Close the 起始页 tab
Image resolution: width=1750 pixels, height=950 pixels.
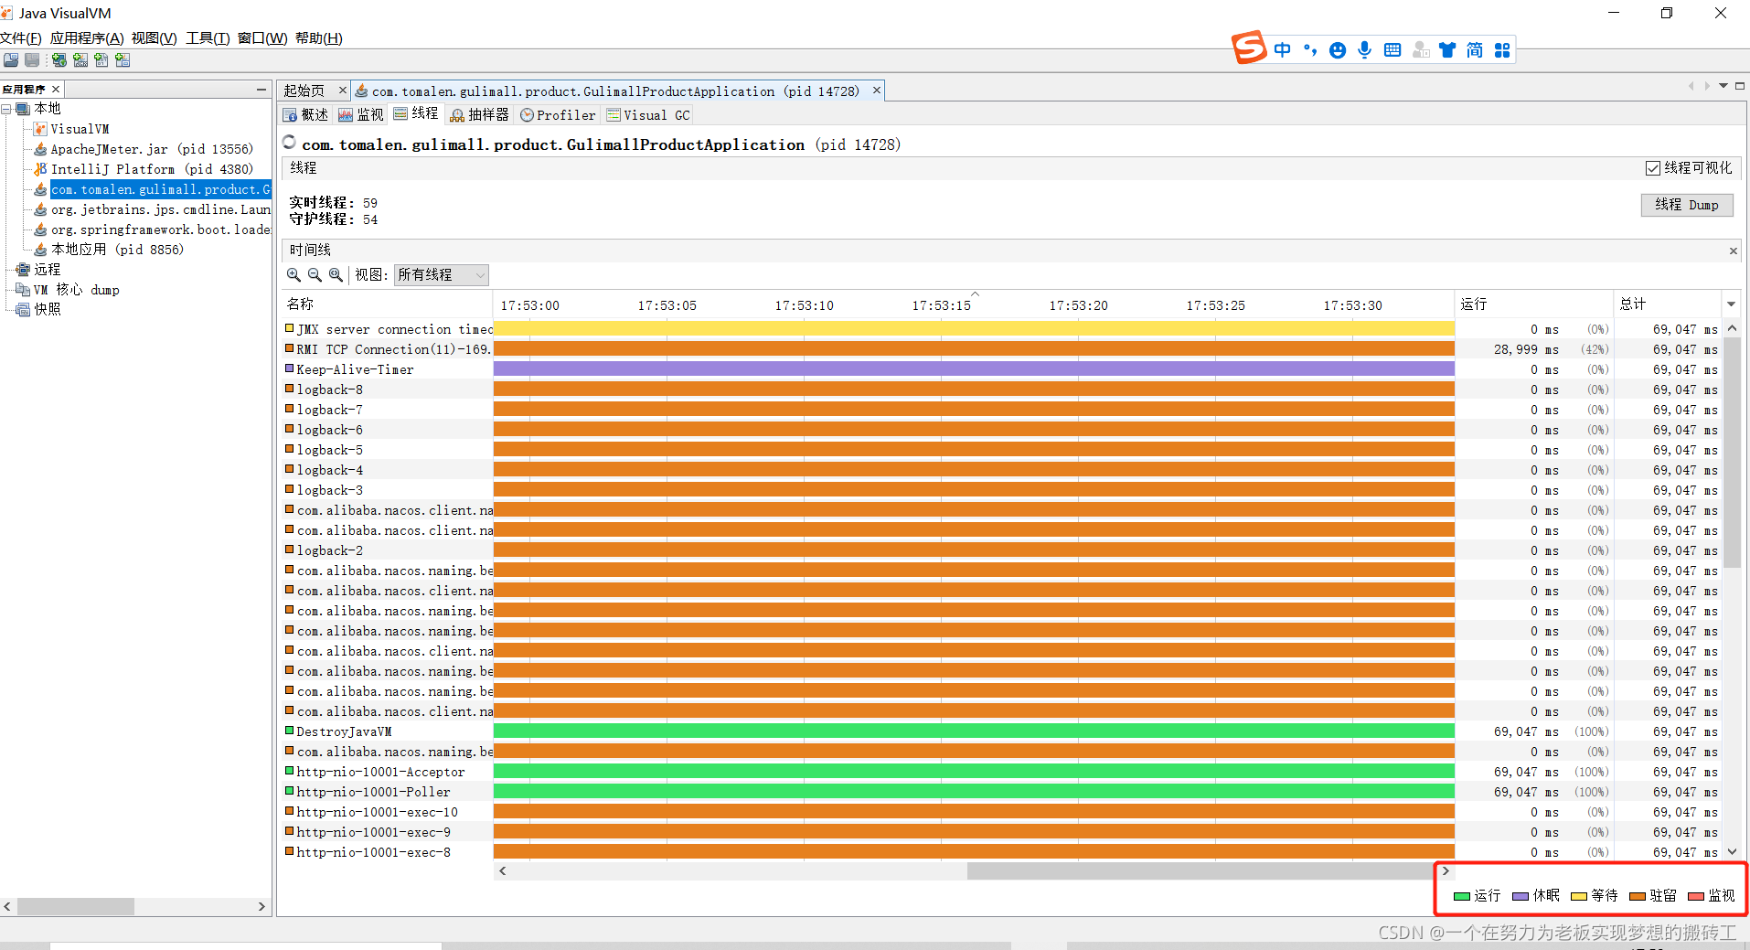point(343,91)
